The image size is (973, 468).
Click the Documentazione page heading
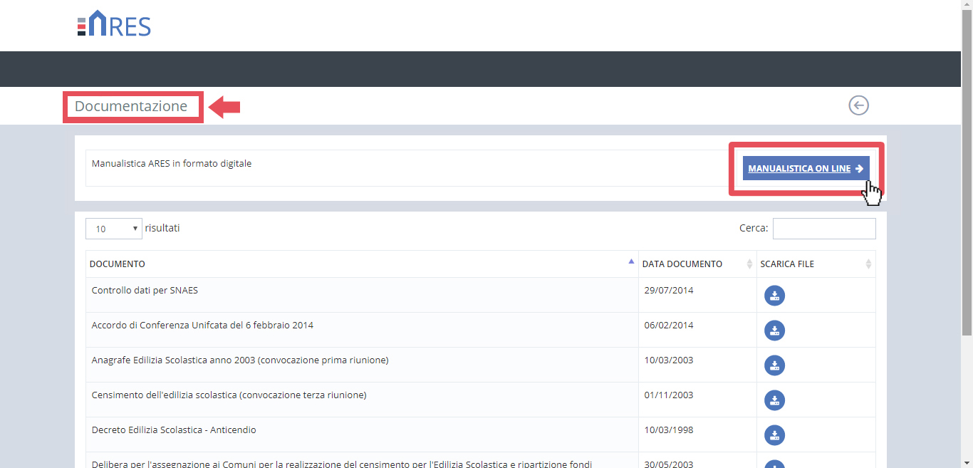(x=131, y=107)
